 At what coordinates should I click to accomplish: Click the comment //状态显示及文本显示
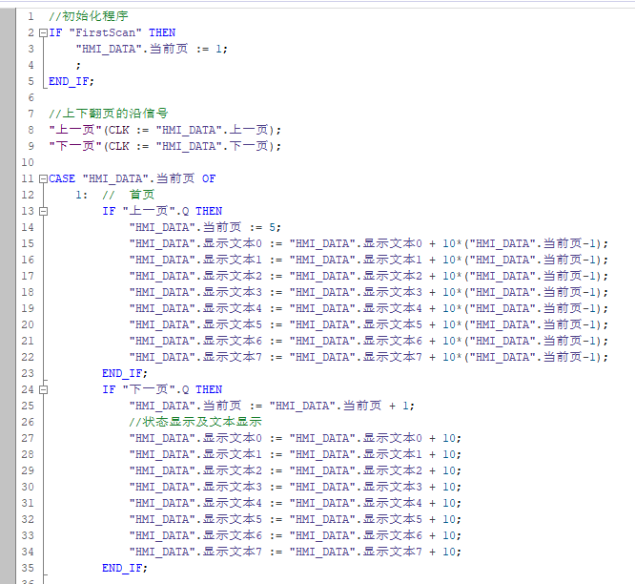(195, 422)
